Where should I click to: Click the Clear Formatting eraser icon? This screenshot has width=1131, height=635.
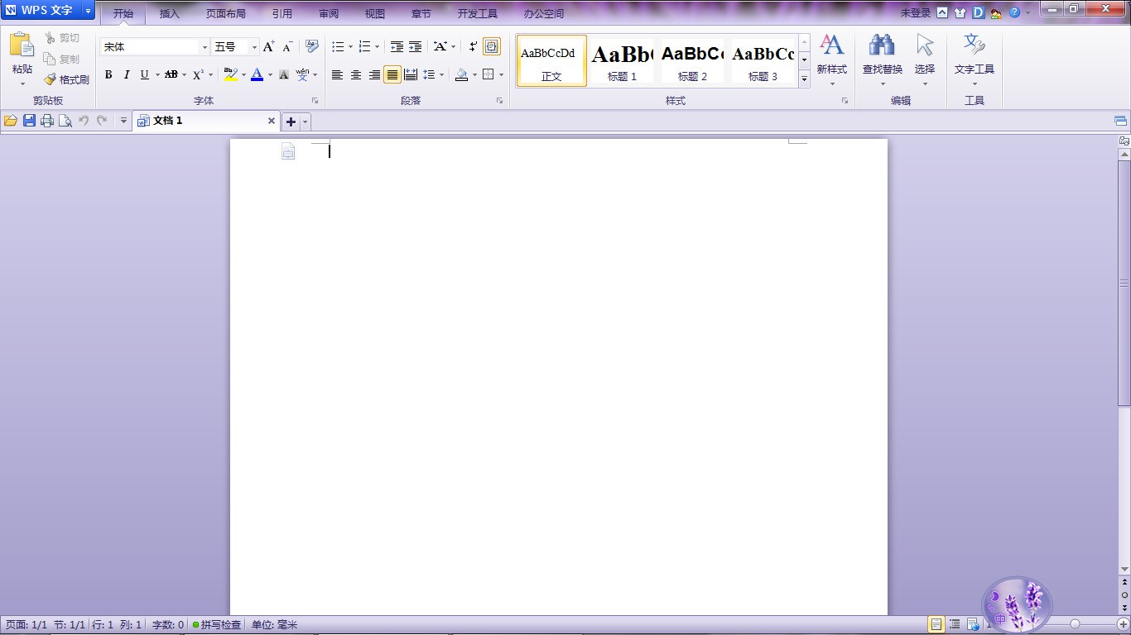click(312, 47)
